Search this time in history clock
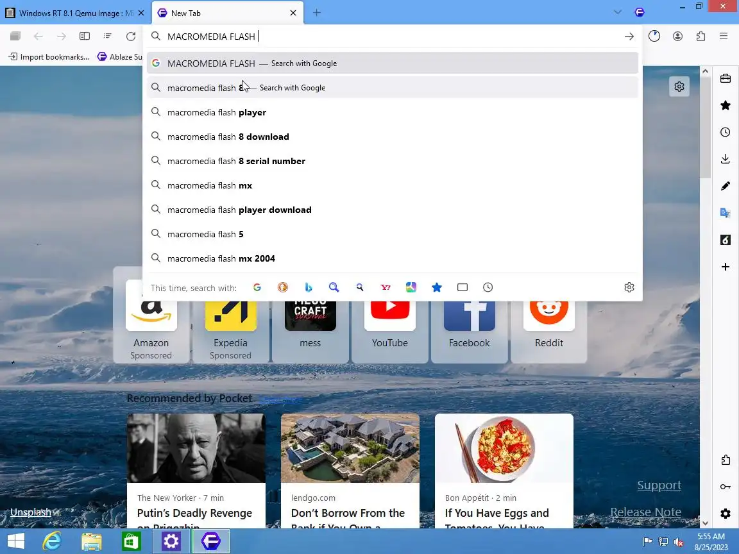This screenshot has width=739, height=554. (488, 287)
